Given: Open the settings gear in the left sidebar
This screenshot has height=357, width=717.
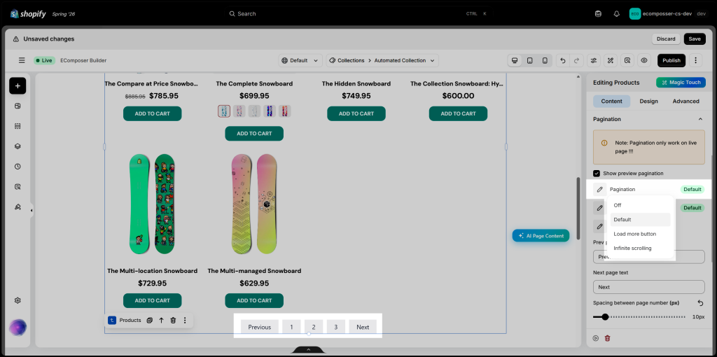Looking at the screenshot, I should [x=18, y=300].
